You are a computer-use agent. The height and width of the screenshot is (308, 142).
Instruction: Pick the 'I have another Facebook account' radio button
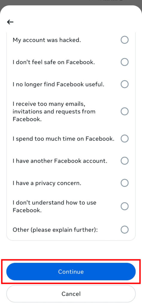coord(124,161)
